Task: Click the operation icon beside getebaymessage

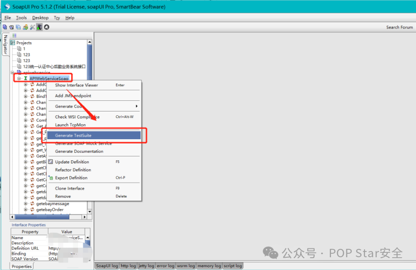Action: click(32, 203)
